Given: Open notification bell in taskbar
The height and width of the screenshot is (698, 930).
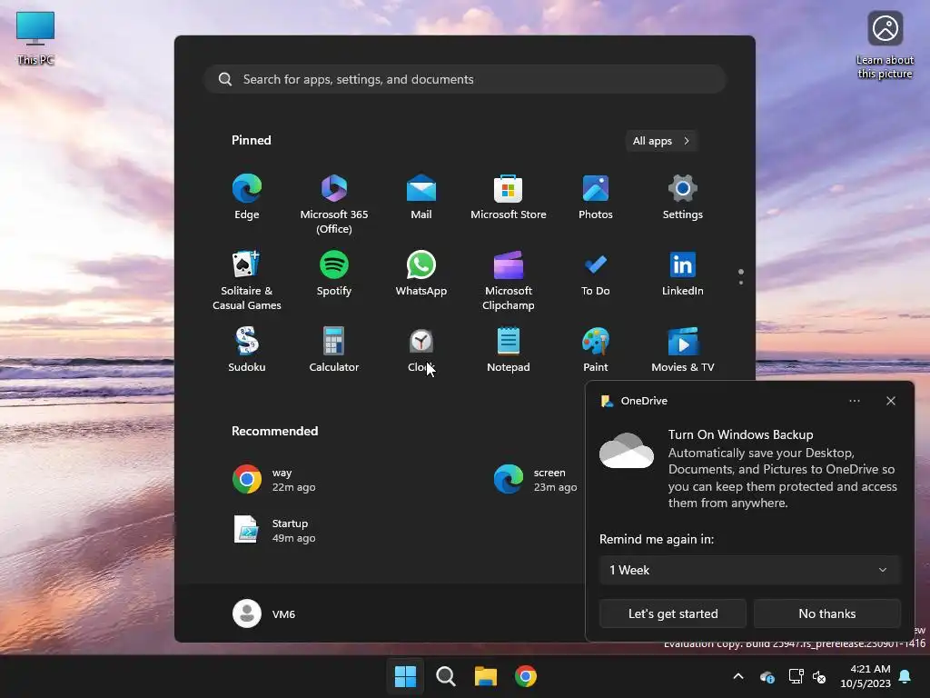Looking at the screenshot, I should (905, 676).
